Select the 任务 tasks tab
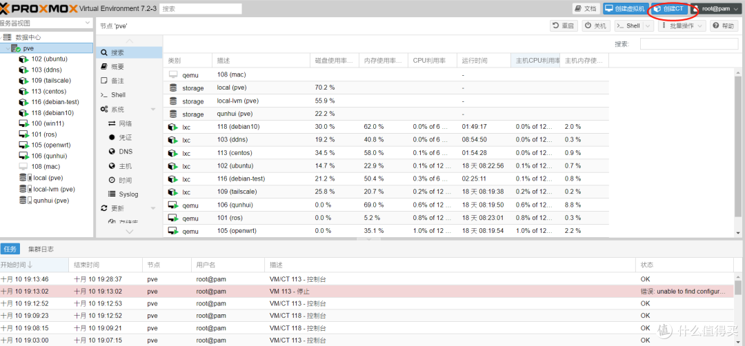The width and height of the screenshot is (745, 346). pos(10,249)
